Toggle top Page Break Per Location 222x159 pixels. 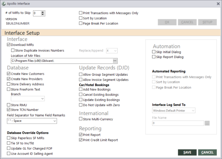[81, 23]
